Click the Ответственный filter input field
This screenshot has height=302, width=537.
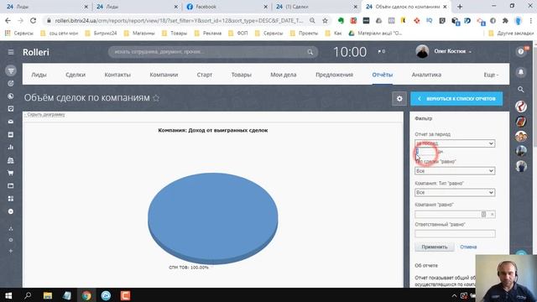(455, 234)
